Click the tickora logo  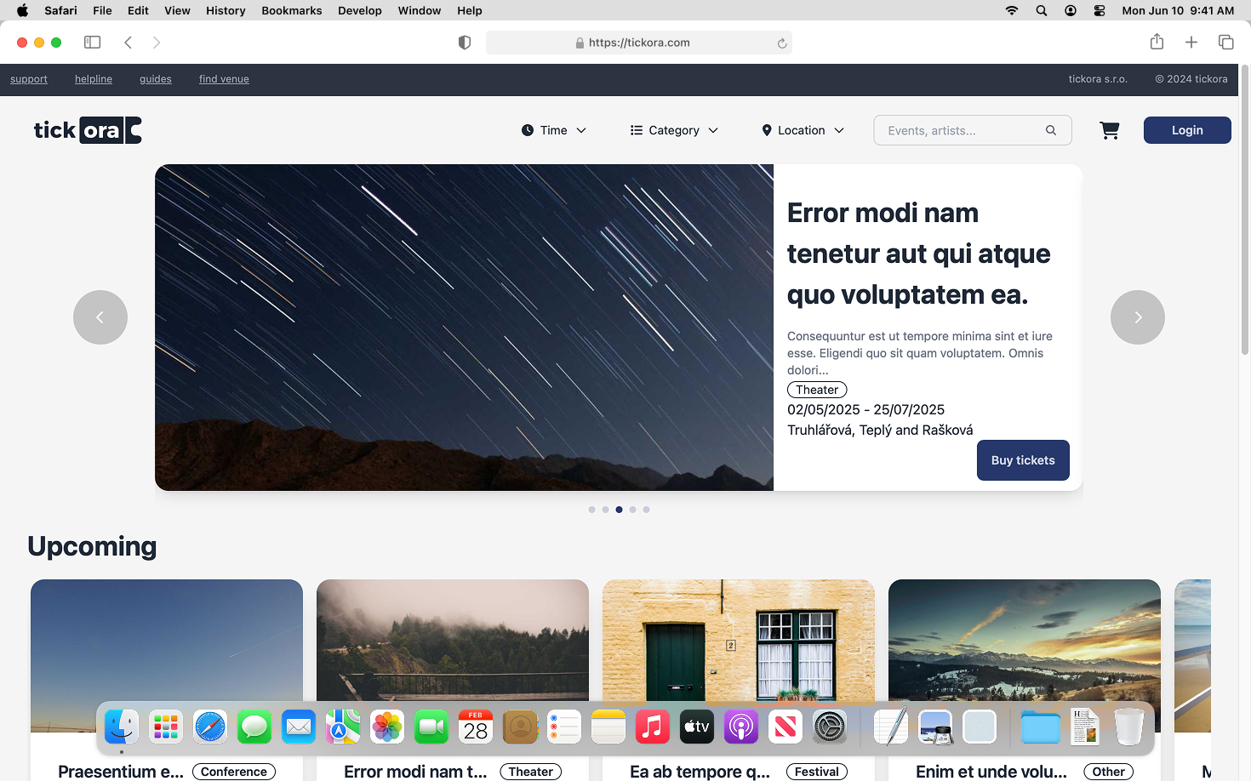[x=88, y=130]
